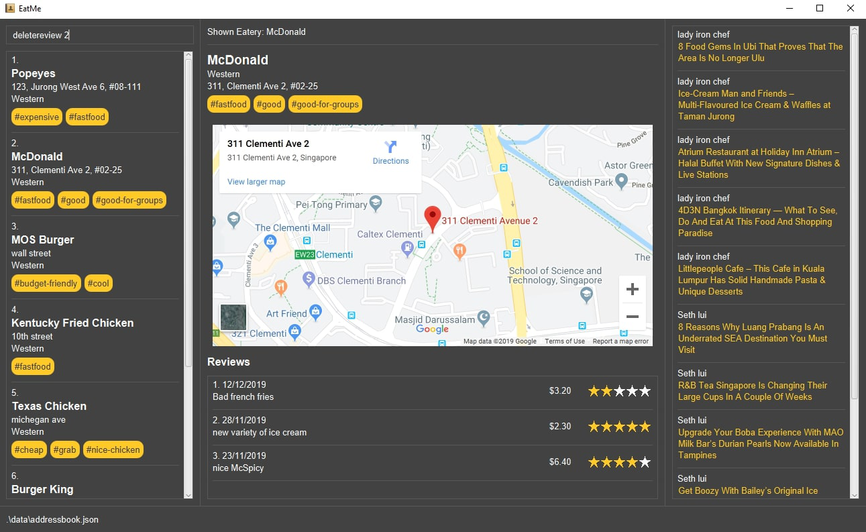Select the 'Bad french fries' review row
This screenshot has height=532, width=866.
click(x=432, y=391)
